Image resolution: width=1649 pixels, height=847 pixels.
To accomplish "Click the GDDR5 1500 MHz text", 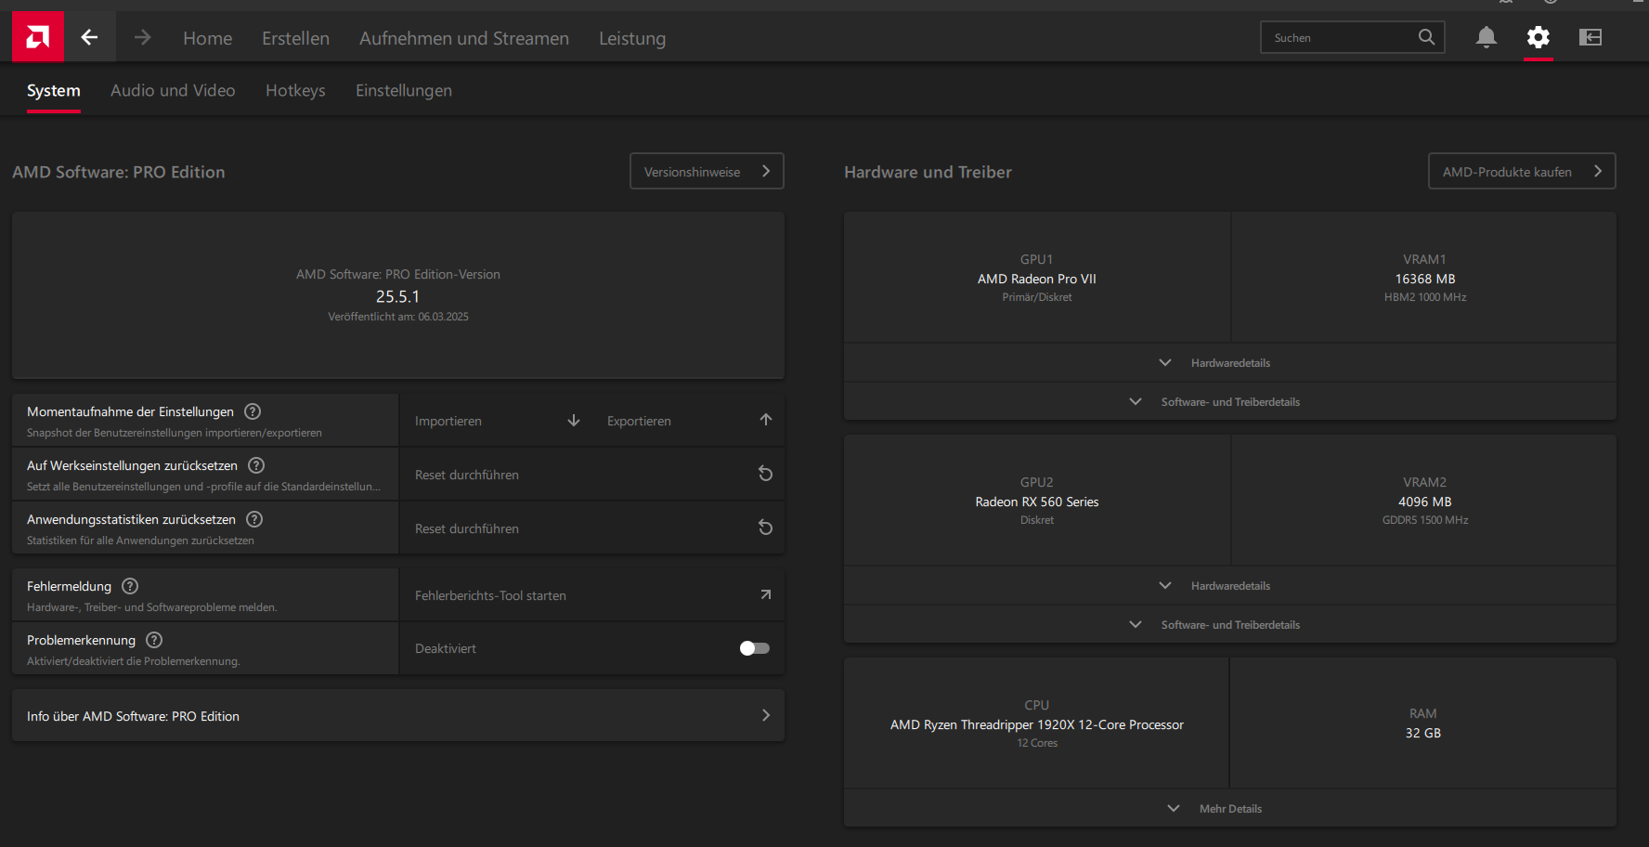I will click(1425, 520).
